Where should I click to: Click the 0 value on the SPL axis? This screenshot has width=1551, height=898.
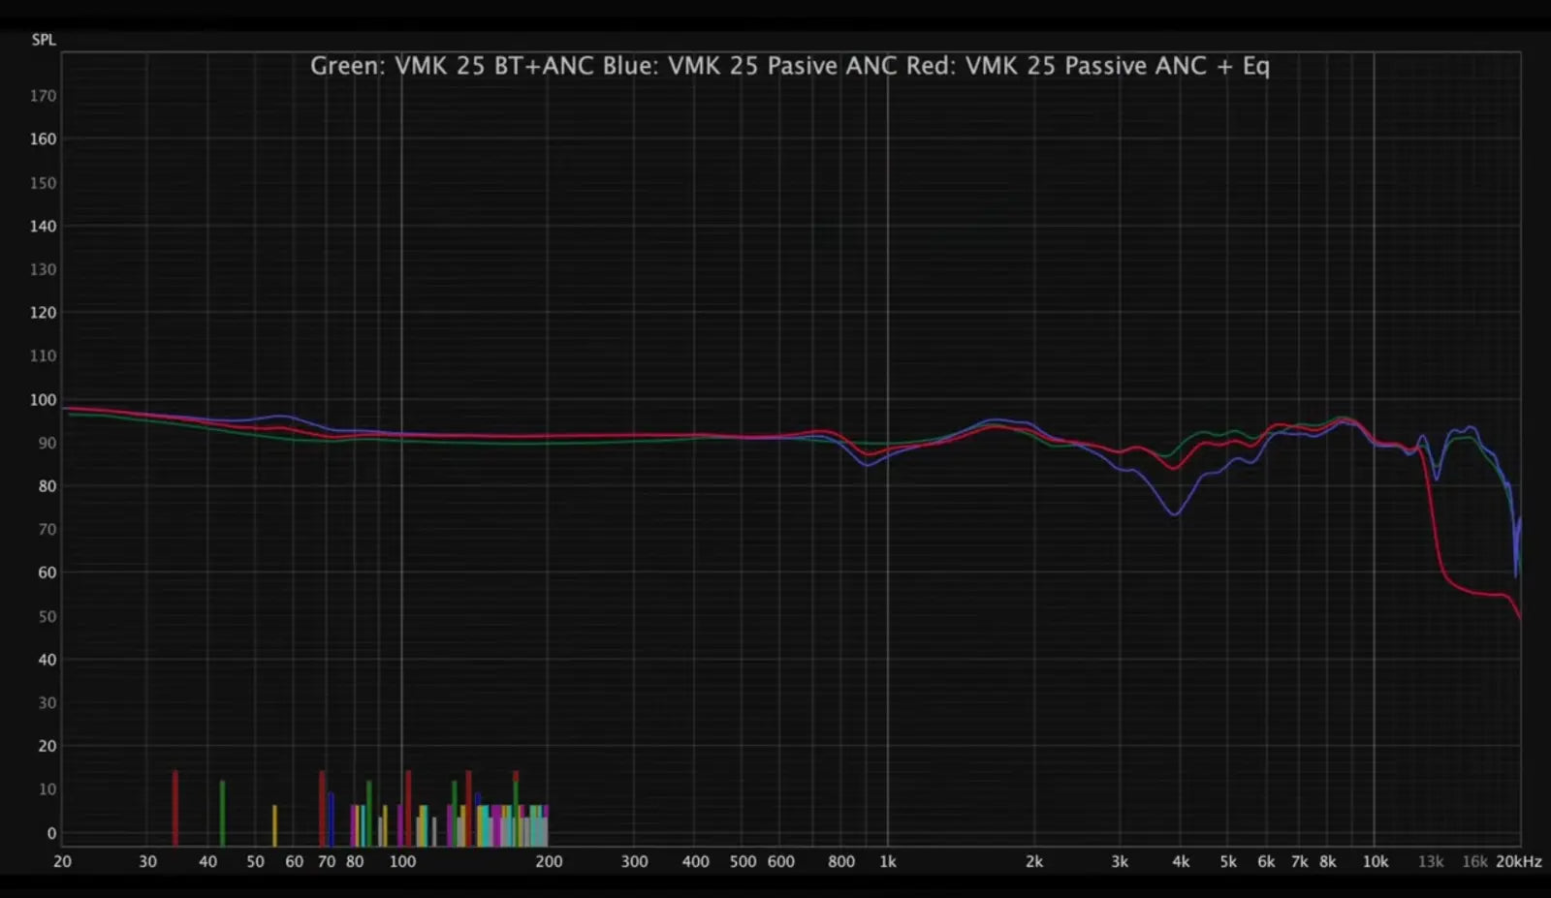(51, 833)
